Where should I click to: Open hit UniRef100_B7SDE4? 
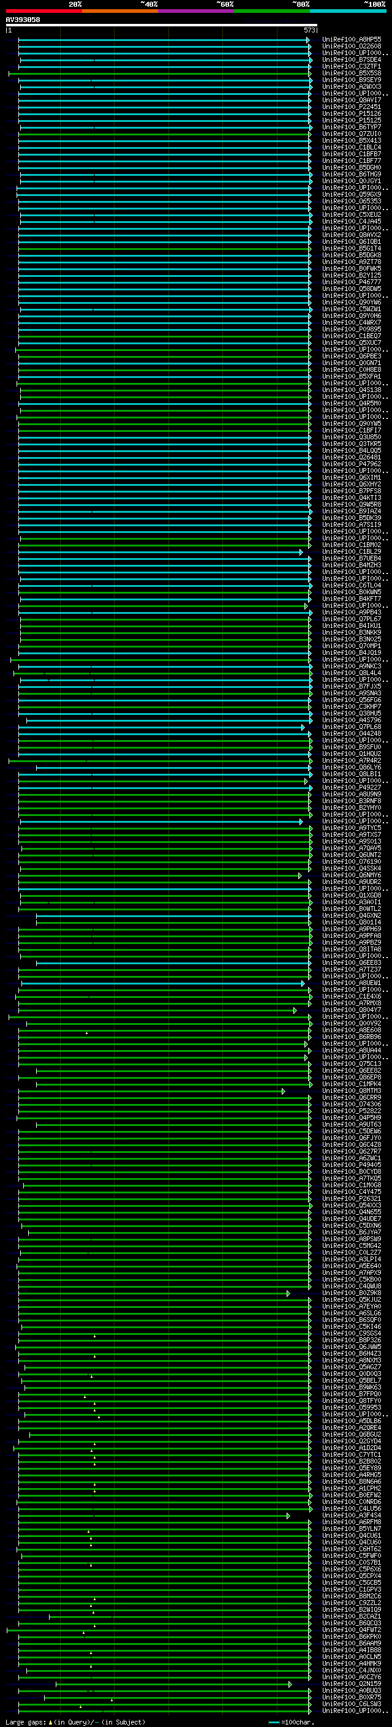pos(352,59)
